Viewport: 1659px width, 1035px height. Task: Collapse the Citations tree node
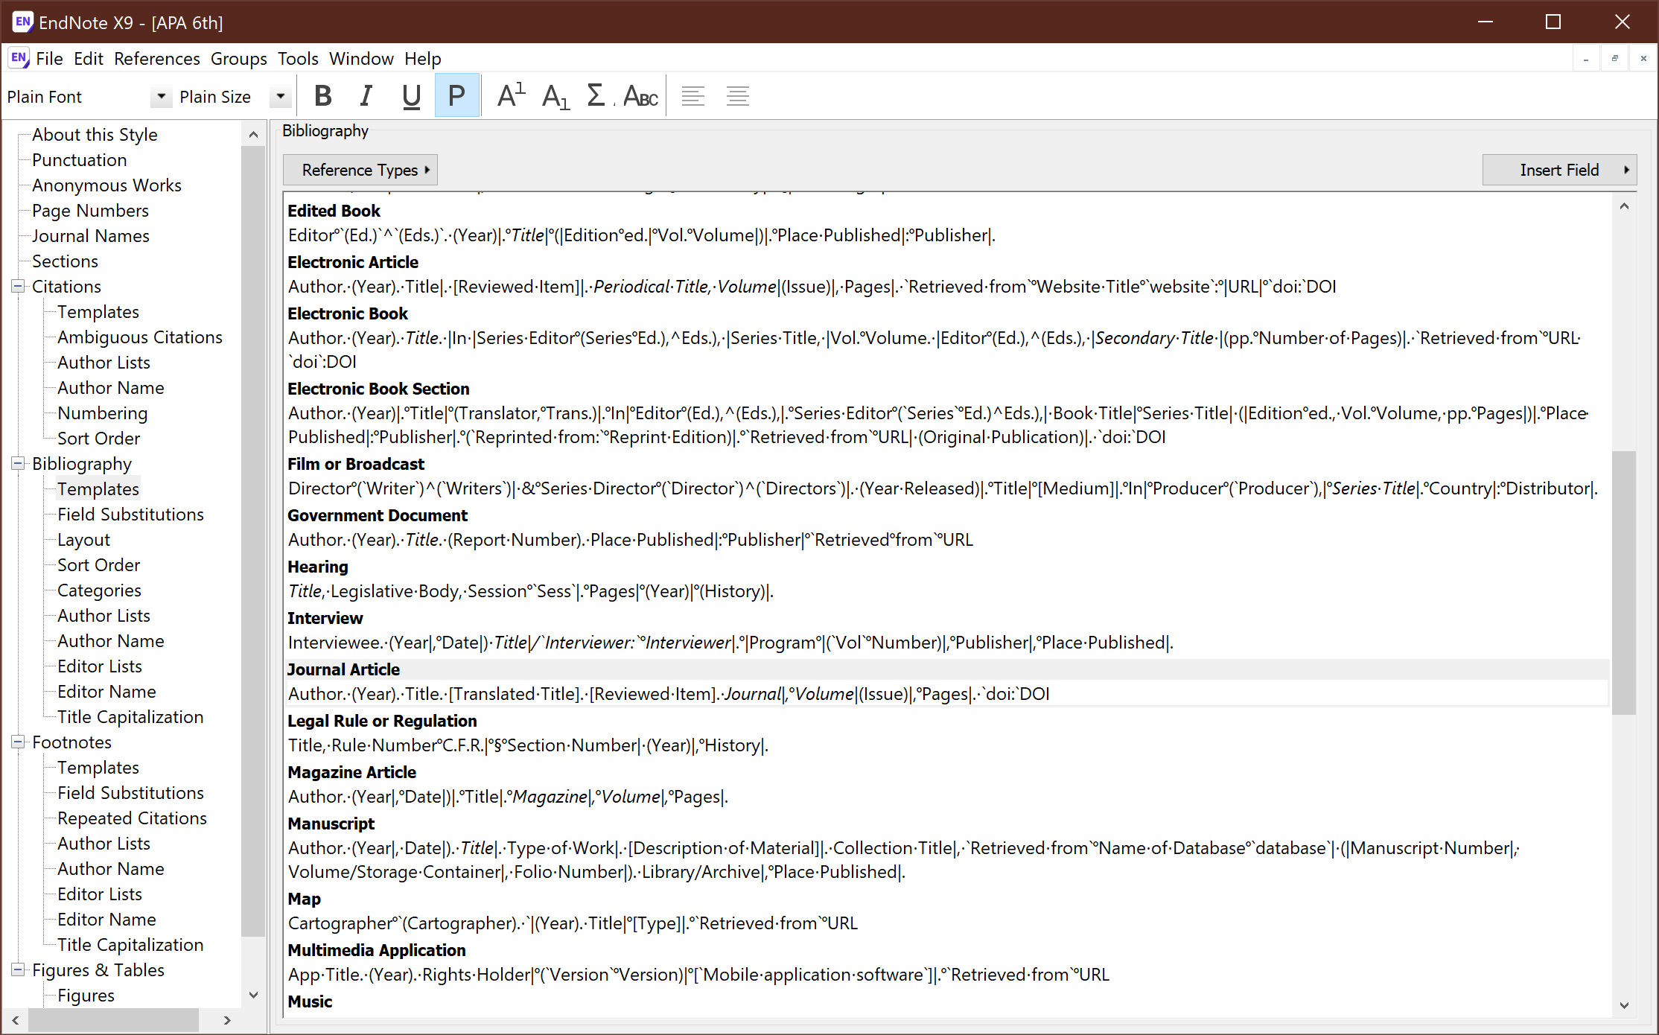click(18, 286)
